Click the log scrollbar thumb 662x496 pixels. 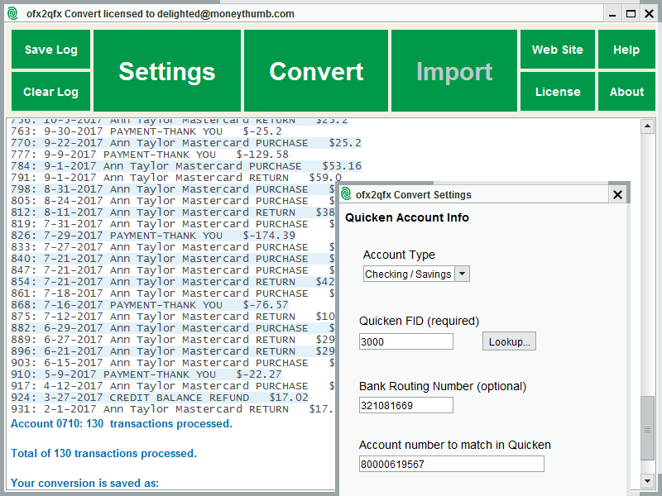647,428
